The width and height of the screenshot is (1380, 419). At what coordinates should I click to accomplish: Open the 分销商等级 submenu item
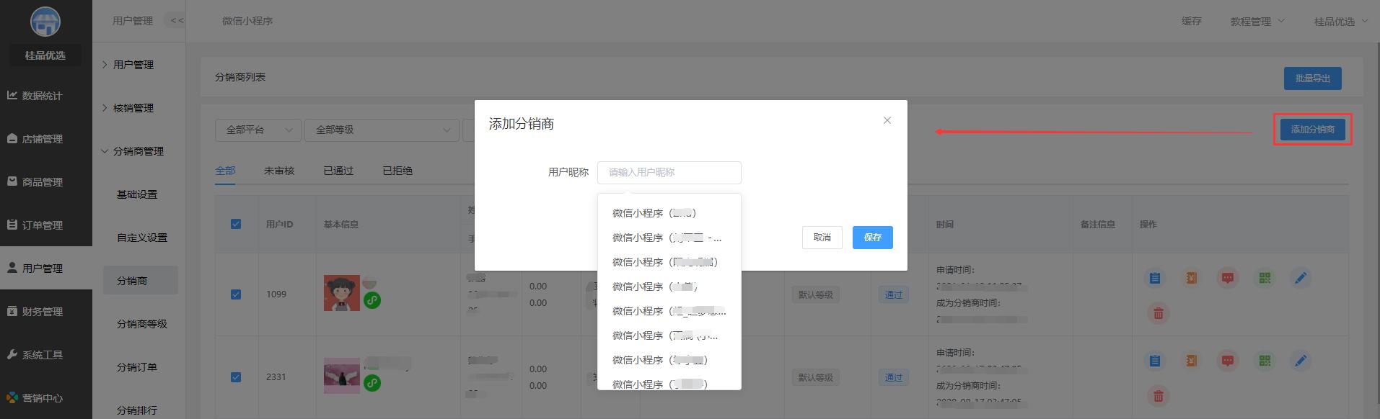click(141, 324)
